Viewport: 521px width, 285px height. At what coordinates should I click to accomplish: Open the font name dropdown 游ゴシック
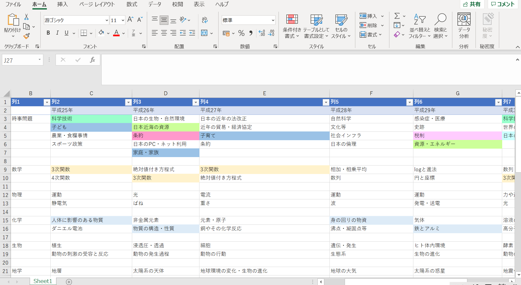[107, 20]
